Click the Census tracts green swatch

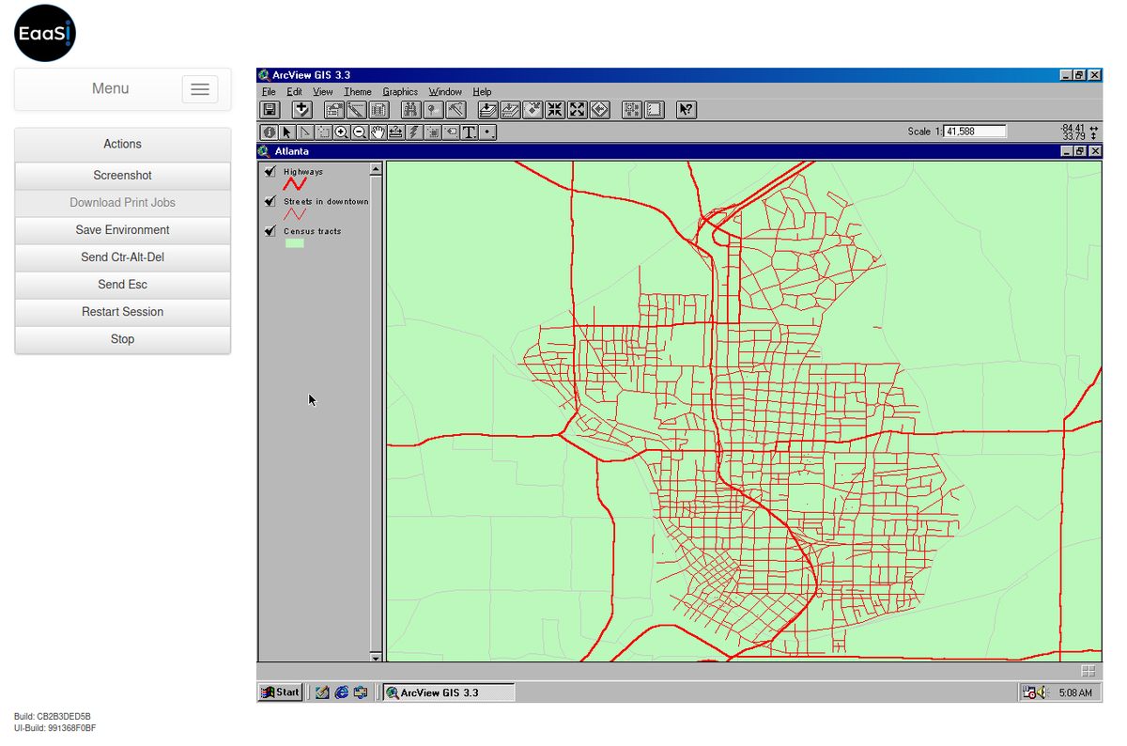click(295, 243)
